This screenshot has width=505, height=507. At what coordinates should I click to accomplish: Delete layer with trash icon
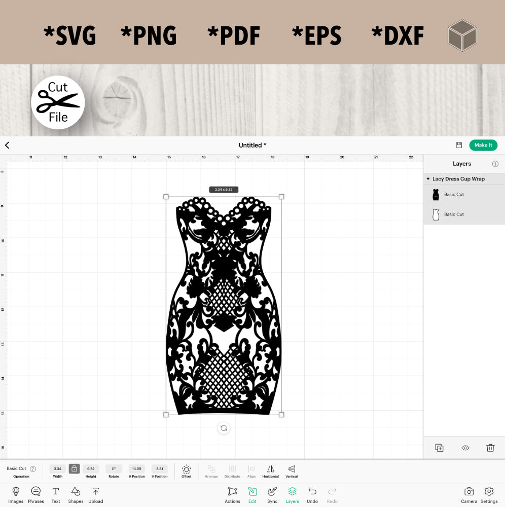coord(490,448)
